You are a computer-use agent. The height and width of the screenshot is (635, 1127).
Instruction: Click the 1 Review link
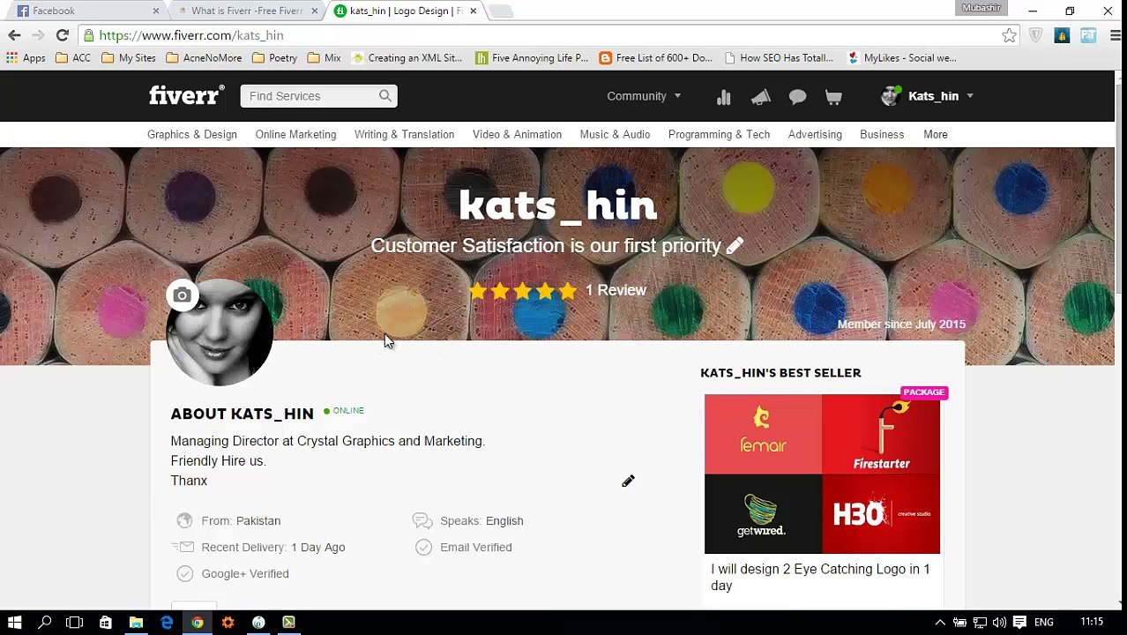point(616,290)
